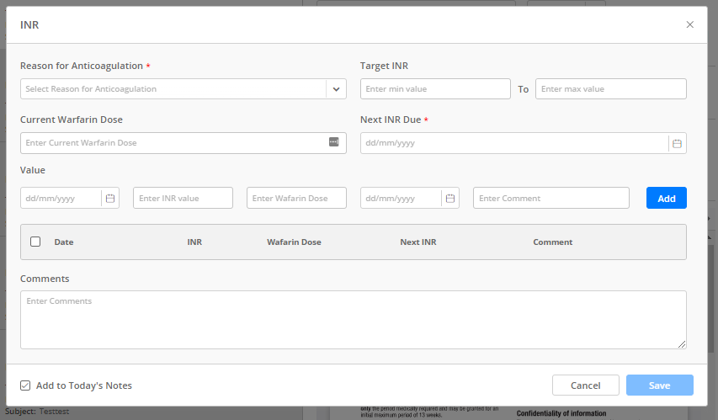Click the Comment column header

tap(553, 242)
